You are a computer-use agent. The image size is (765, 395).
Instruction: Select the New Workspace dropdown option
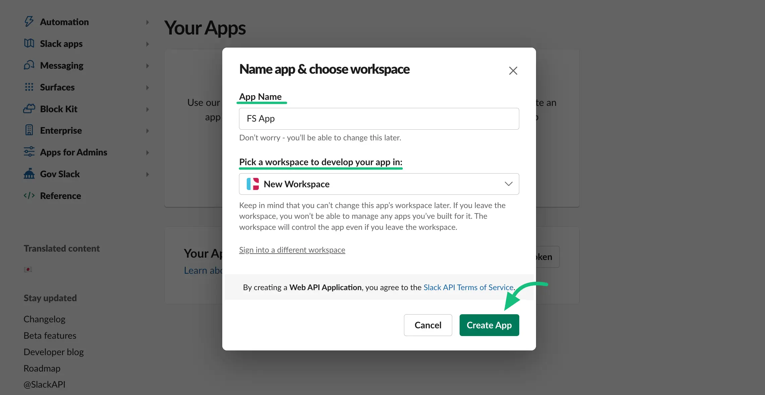click(x=379, y=183)
